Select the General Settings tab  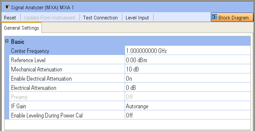tap(21, 28)
